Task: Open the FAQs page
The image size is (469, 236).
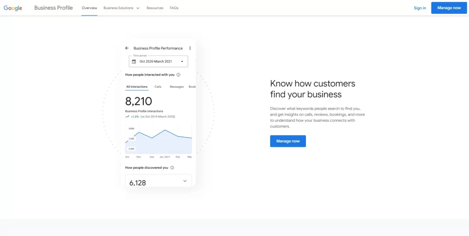Action: [174, 8]
